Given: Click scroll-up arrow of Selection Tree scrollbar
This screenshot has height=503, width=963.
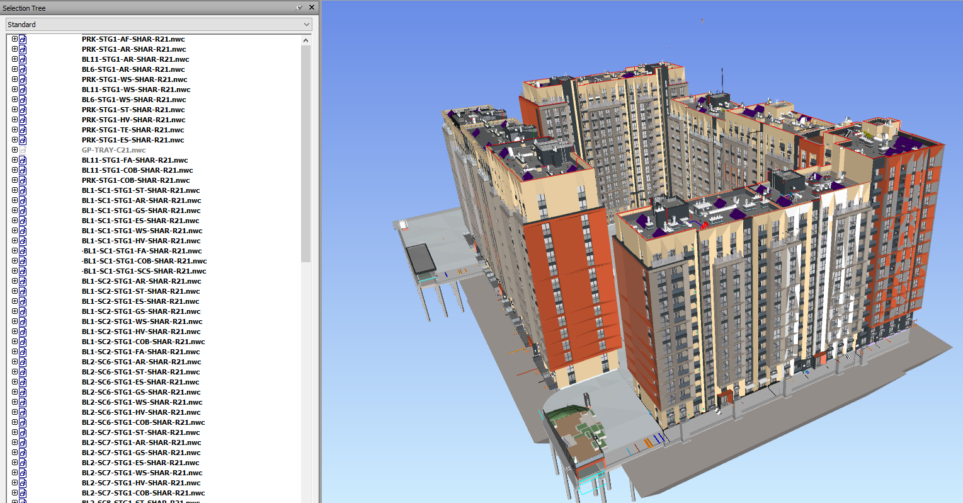Looking at the screenshot, I should (306, 40).
